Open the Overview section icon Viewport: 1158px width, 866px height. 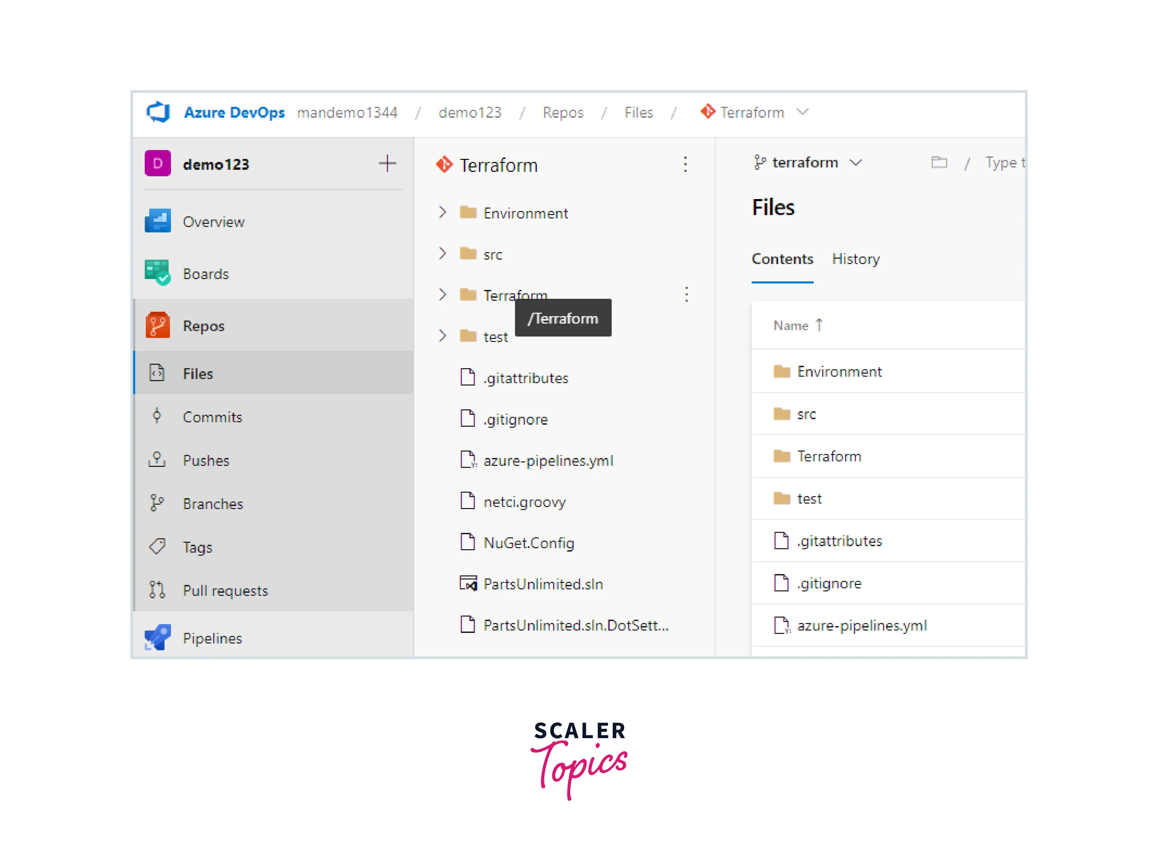(158, 221)
